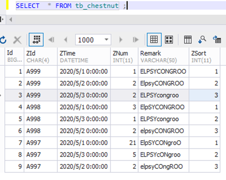Click the ZSort column header
The height and width of the screenshot is (180, 226).
(204, 57)
